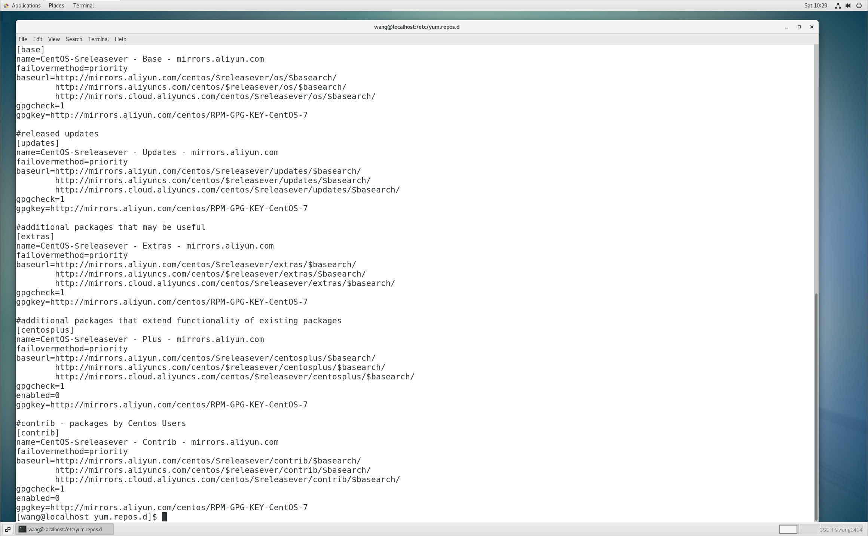Close the terminal window

812,27
